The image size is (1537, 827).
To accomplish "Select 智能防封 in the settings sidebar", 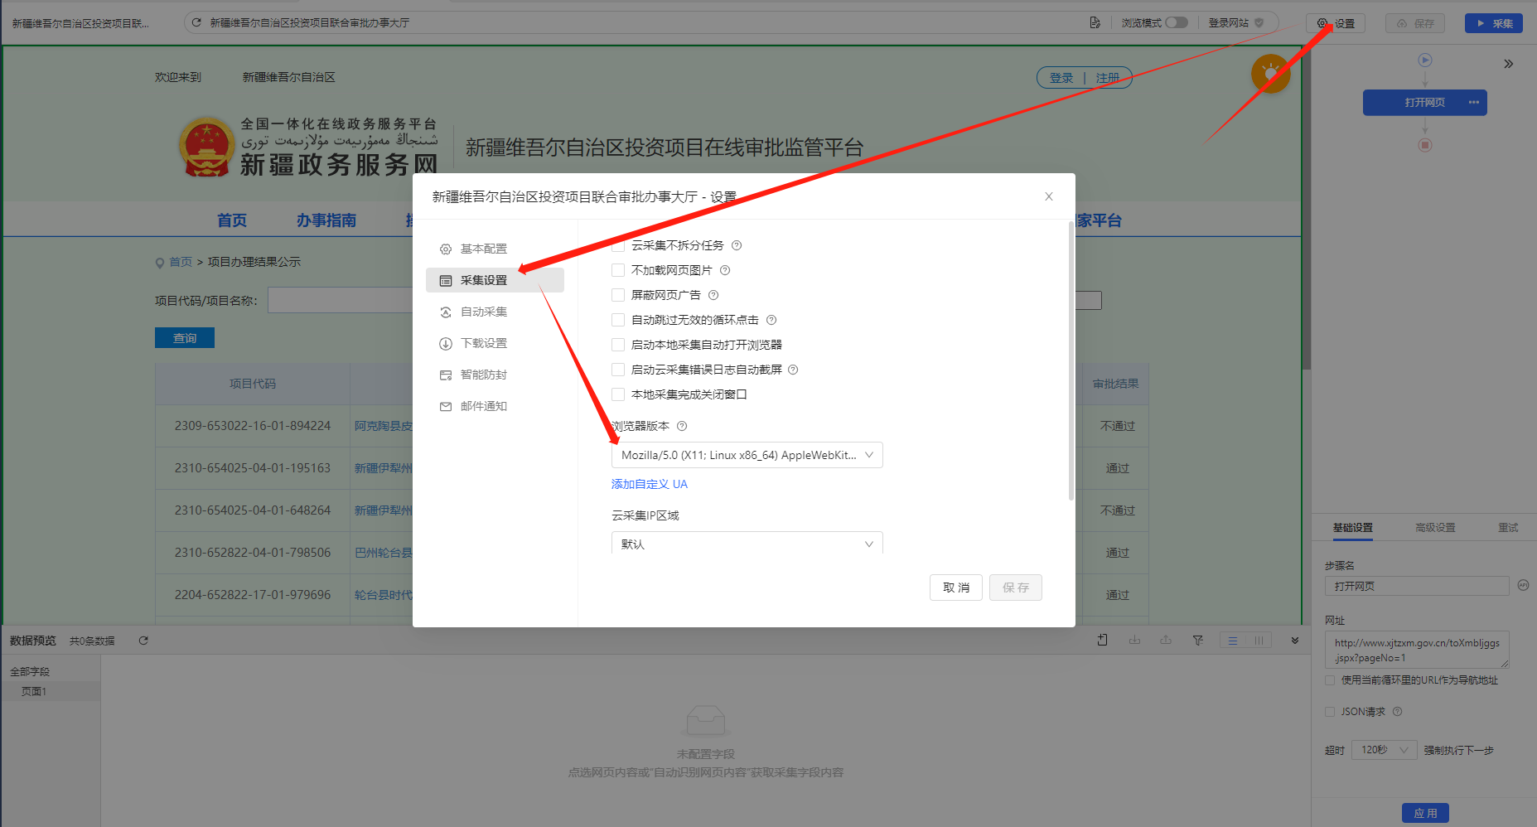I will coord(483,375).
